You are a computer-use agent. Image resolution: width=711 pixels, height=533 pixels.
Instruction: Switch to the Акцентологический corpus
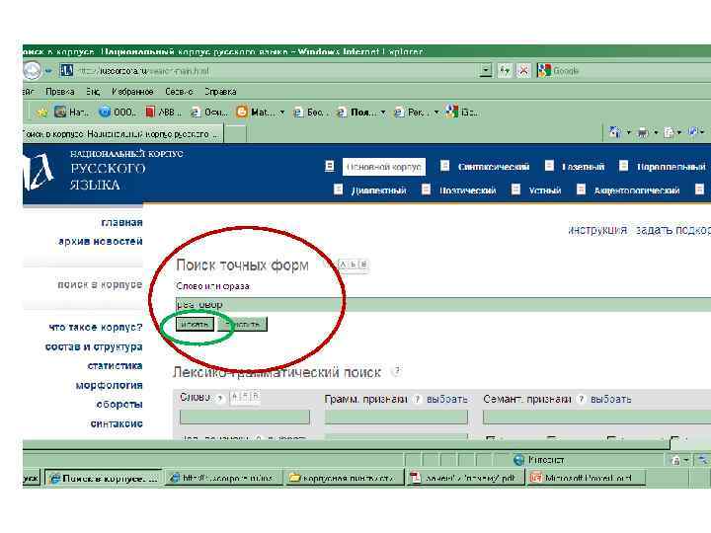[x=637, y=190]
